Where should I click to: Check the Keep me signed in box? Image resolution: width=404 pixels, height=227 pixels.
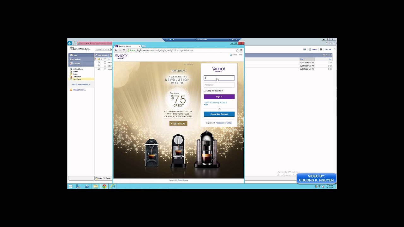click(x=205, y=91)
